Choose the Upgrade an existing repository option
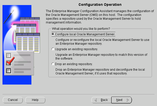 click(x=53, y=49)
